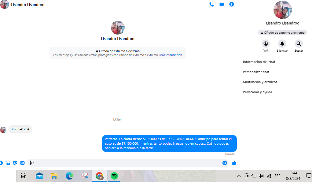Start a voice call with Lisandro
312x182 pixels.
211,4
